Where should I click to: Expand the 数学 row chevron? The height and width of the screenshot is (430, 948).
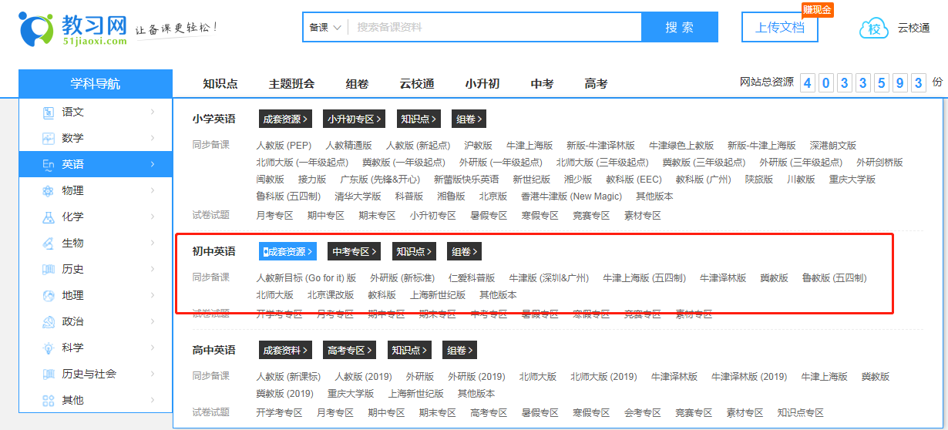pyautogui.click(x=153, y=139)
